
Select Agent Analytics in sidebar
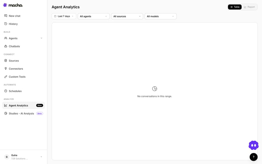click(23, 105)
